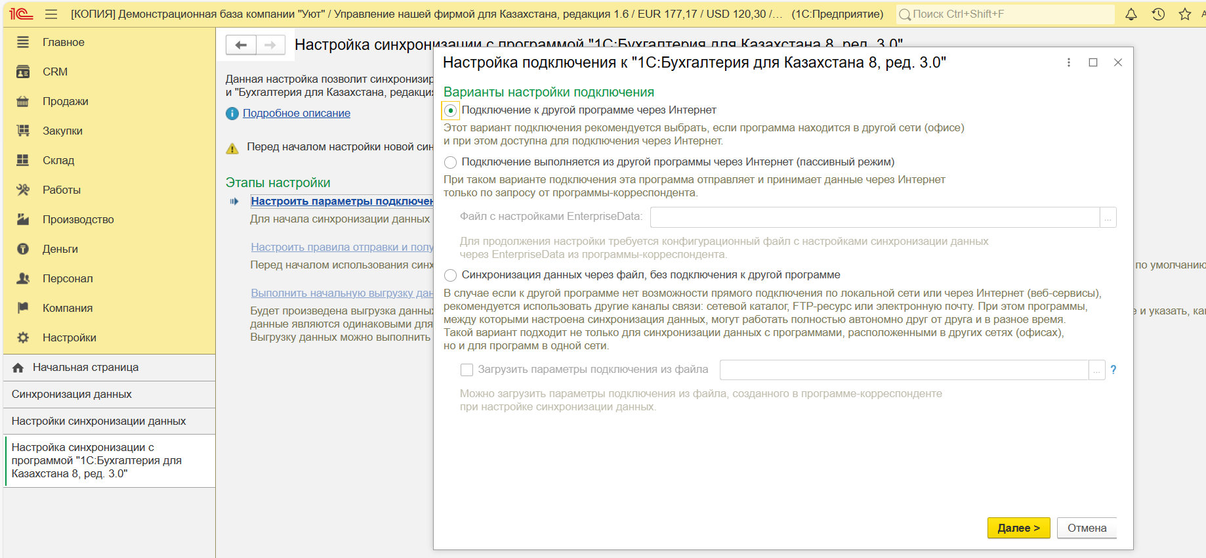1206x558 pixels.
Task: Go to Начальная страница
Action: pyautogui.click(x=85, y=367)
